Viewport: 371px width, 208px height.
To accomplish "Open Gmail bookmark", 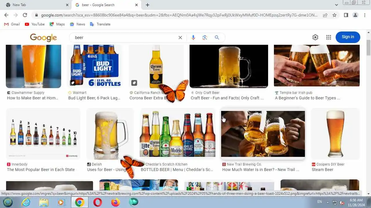I will click(12, 24).
